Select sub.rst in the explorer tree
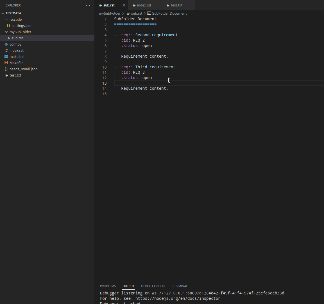 [x=17, y=38]
